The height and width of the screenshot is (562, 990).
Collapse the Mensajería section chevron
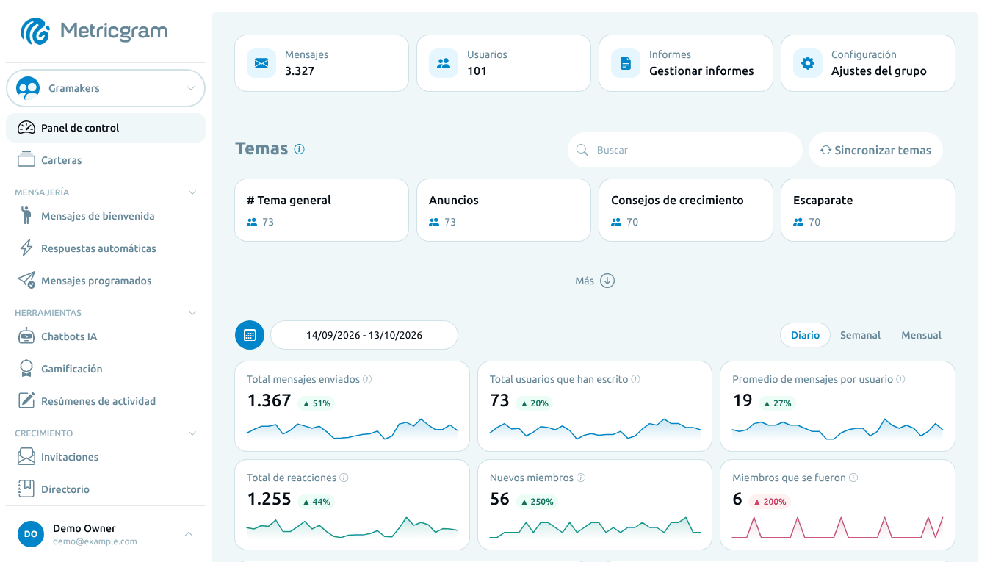192,192
